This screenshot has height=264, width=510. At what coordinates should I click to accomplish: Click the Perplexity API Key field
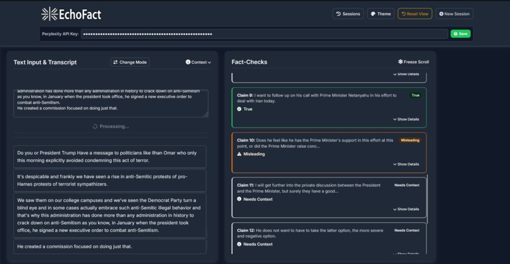(264, 33)
